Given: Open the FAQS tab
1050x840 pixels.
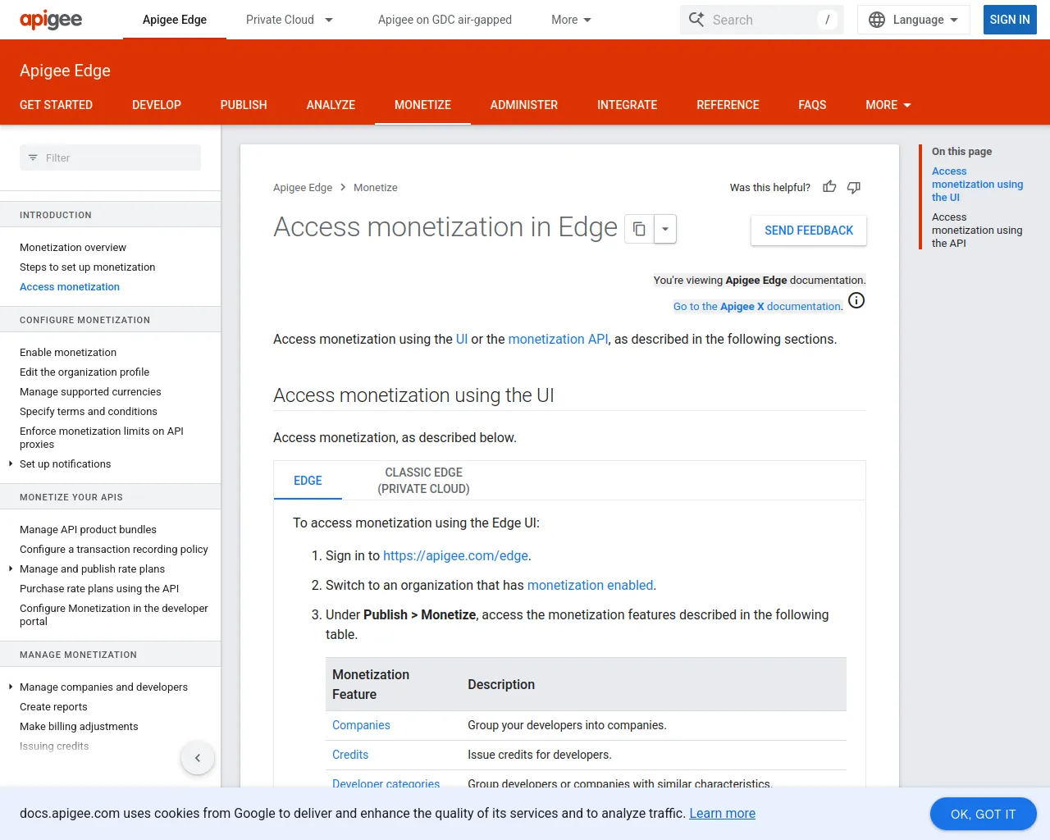Looking at the screenshot, I should [812, 105].
